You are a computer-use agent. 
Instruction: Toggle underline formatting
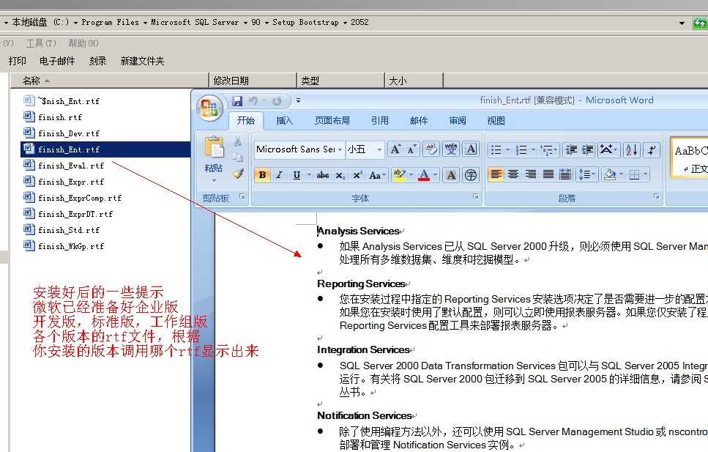(297, 175)
